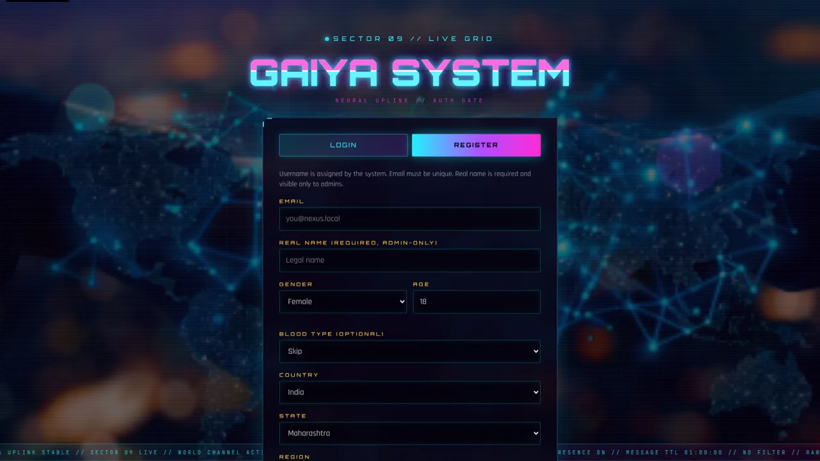
Task: Click the NEURAL UPLINK // AUTH GATE subtitle
Action: click(410, 101)
